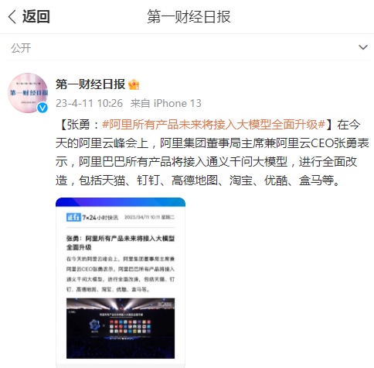Open the 第一财经日报 round avatar

(x=28, y=93)
